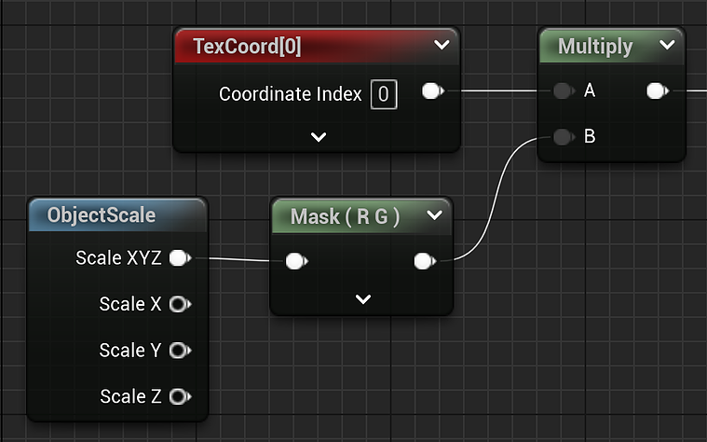The width and height of the screenshot is (707, 442).
Task: Click the TexCoord output pin
Action: [x=433, y=90]
